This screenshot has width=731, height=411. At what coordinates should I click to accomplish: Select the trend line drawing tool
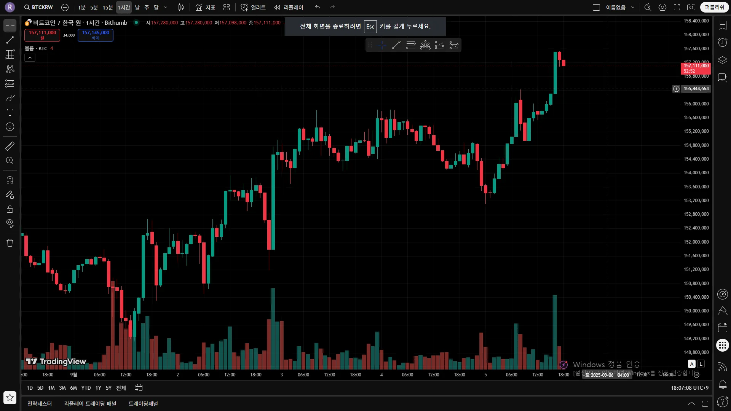(x=10, y=40)
